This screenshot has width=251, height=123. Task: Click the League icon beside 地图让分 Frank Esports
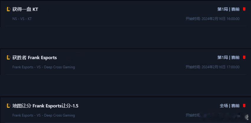(8, 106)
